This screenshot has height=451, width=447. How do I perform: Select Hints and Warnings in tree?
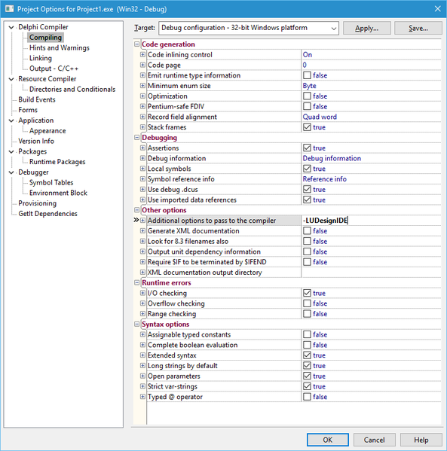tap(60, 47)
